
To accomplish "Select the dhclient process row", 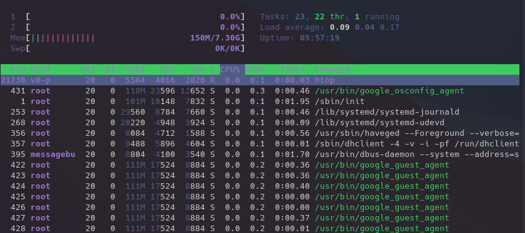I will pyautogui.click(x=260, y=144).
